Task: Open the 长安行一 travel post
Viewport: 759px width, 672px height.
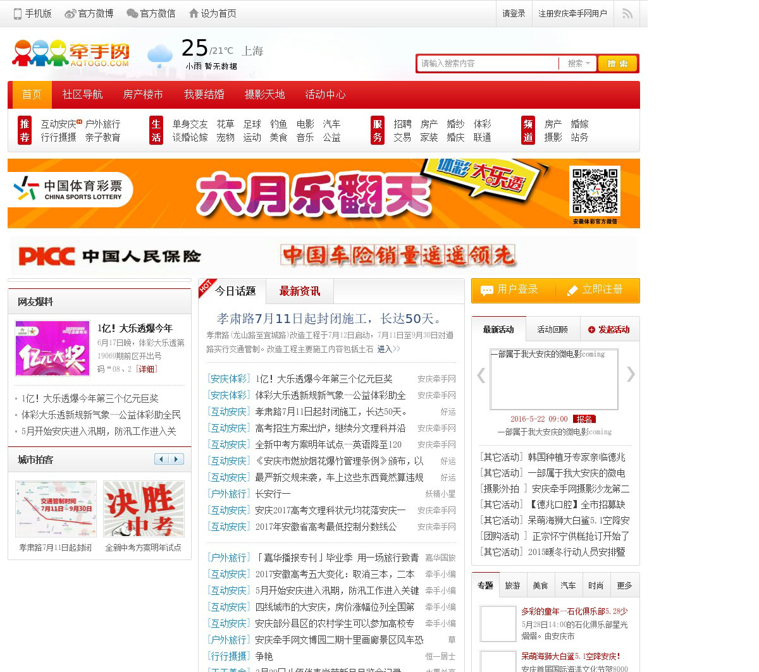Action: pos(273,494)
